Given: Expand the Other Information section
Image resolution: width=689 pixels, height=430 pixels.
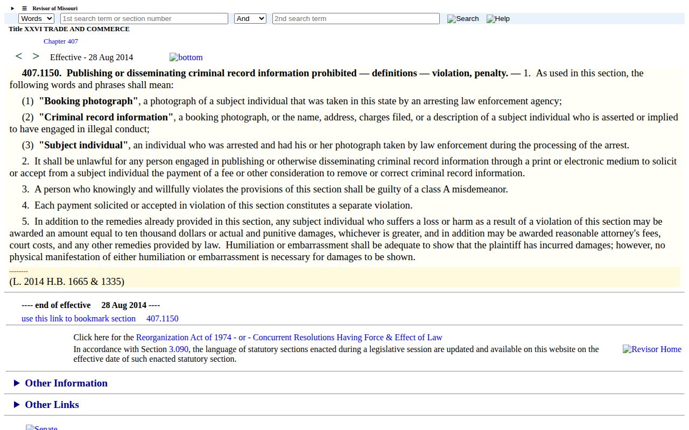Looking at the screenshot, I should 60,383.
